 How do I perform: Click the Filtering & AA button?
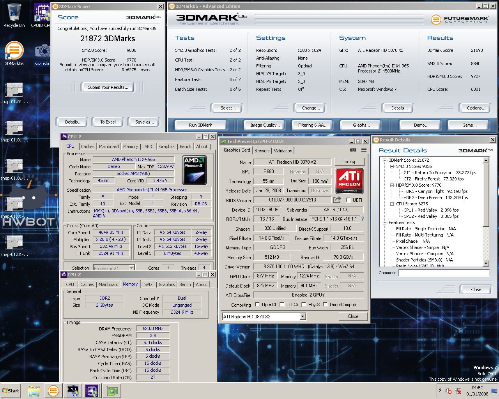click(x=313, y=125)
